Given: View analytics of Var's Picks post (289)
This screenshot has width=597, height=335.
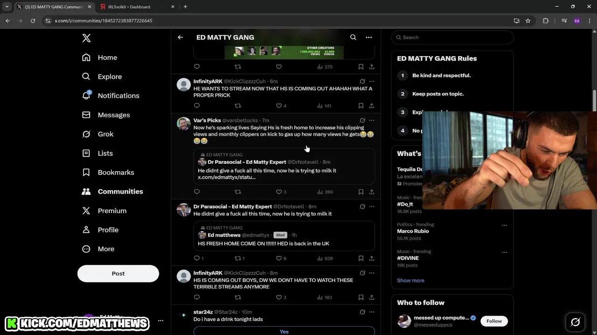Looking at the screenshot, I should [x=325, y=192].
